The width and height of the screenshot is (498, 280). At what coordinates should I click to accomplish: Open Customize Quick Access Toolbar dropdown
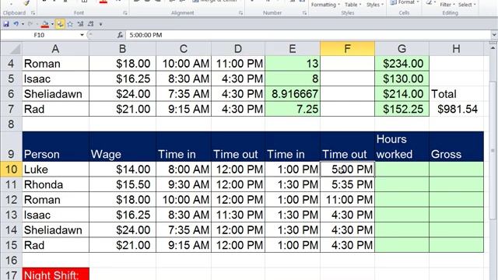point(100,24)
